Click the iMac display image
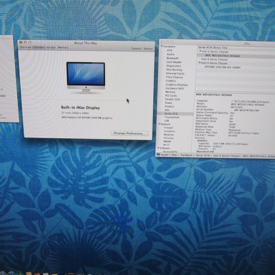Viewport: 275px width, 275px height. click(86, 78)
